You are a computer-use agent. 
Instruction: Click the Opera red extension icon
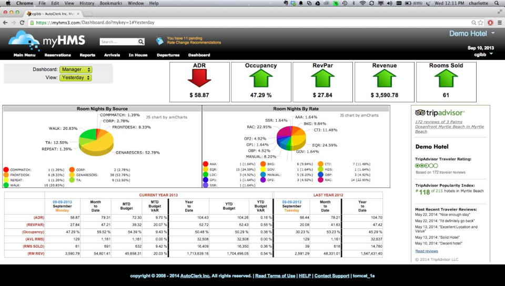pyautogui.click(x=490, y=23)
